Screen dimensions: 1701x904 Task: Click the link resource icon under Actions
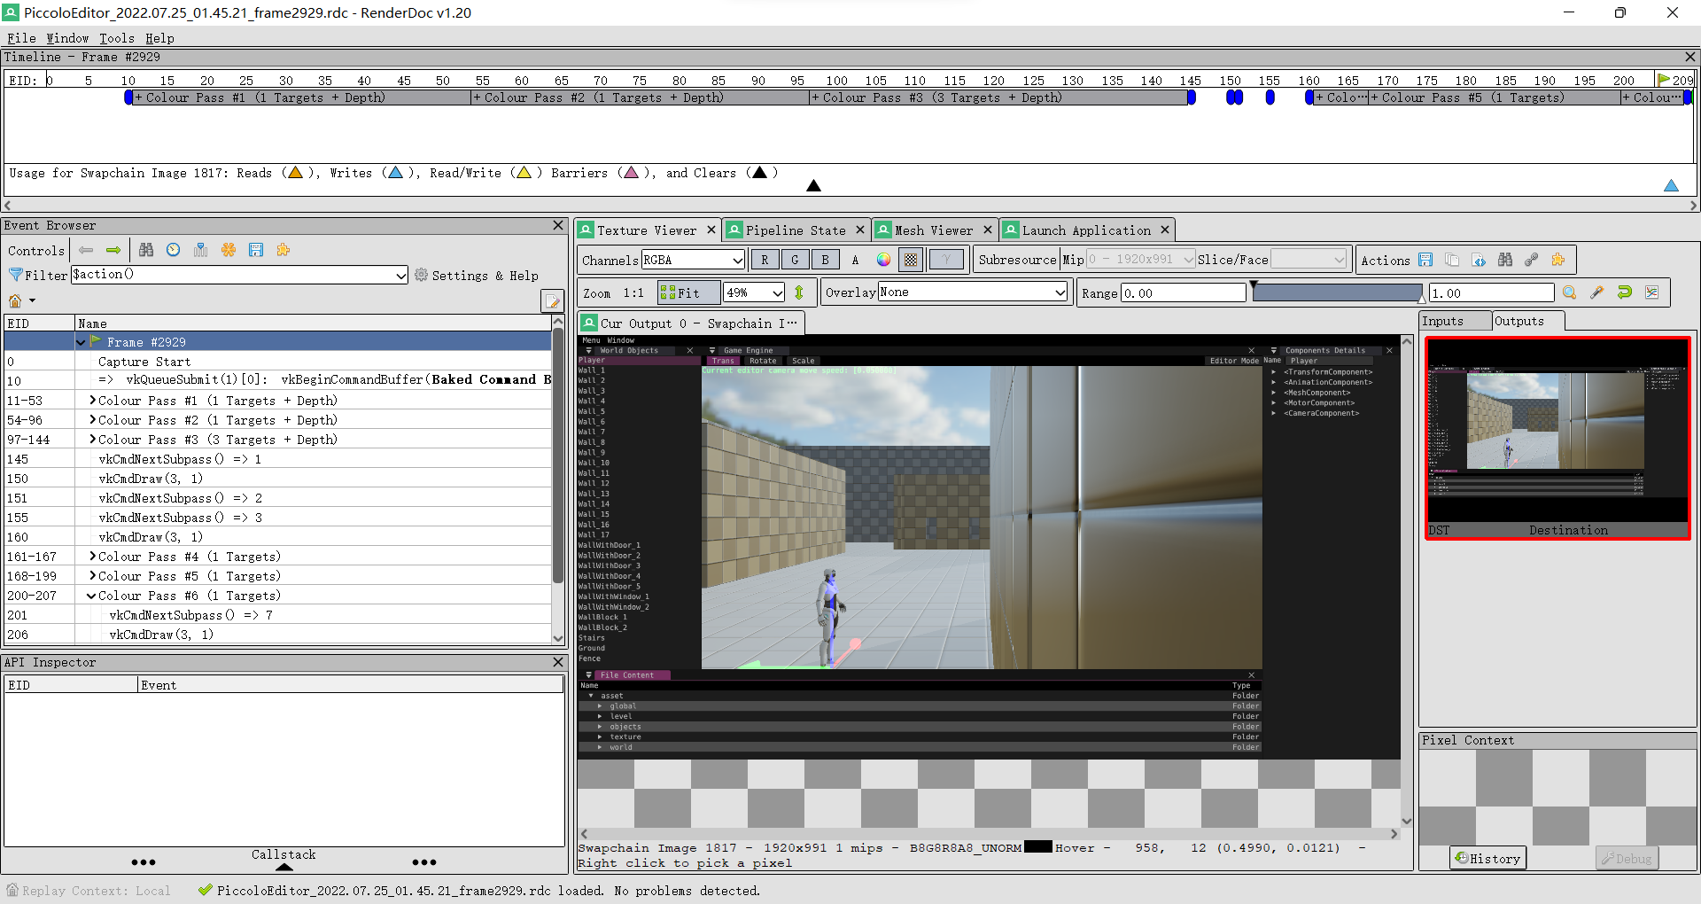1532,260
